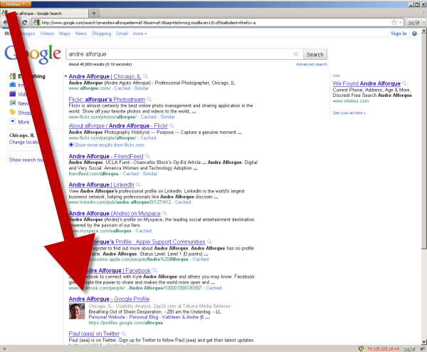Open a new browser tab
This screenshot has width=427, height=352.
coord(94,13)
